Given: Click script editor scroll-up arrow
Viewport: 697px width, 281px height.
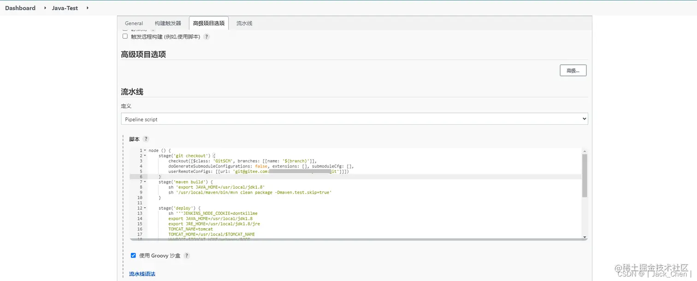Looking at the screenshot, I should pos(585,151).
